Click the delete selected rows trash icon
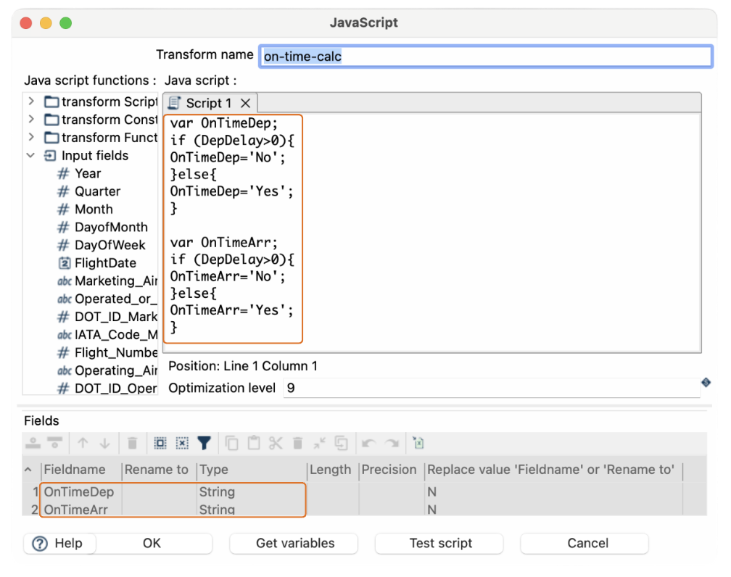The width and height of the screenshot is (731, 577). tap(133, 443)
